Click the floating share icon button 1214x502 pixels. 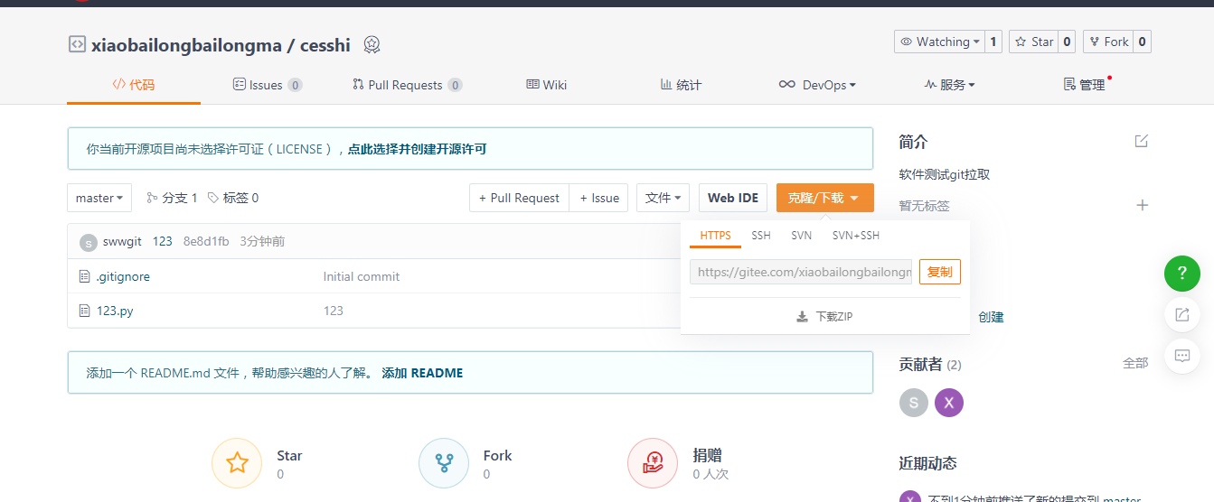pos(1181,314)
